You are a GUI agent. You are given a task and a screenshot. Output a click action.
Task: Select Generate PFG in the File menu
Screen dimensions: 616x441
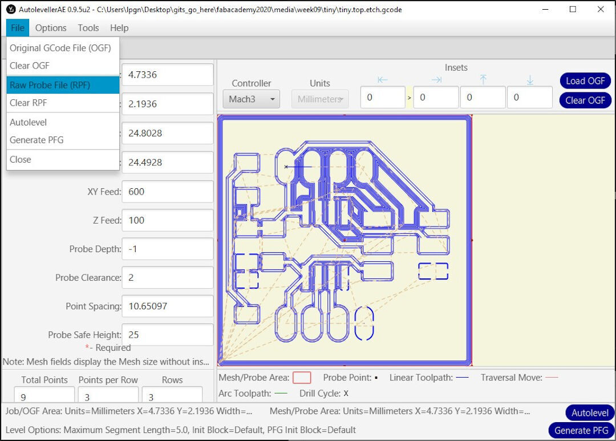coord(63,140)
